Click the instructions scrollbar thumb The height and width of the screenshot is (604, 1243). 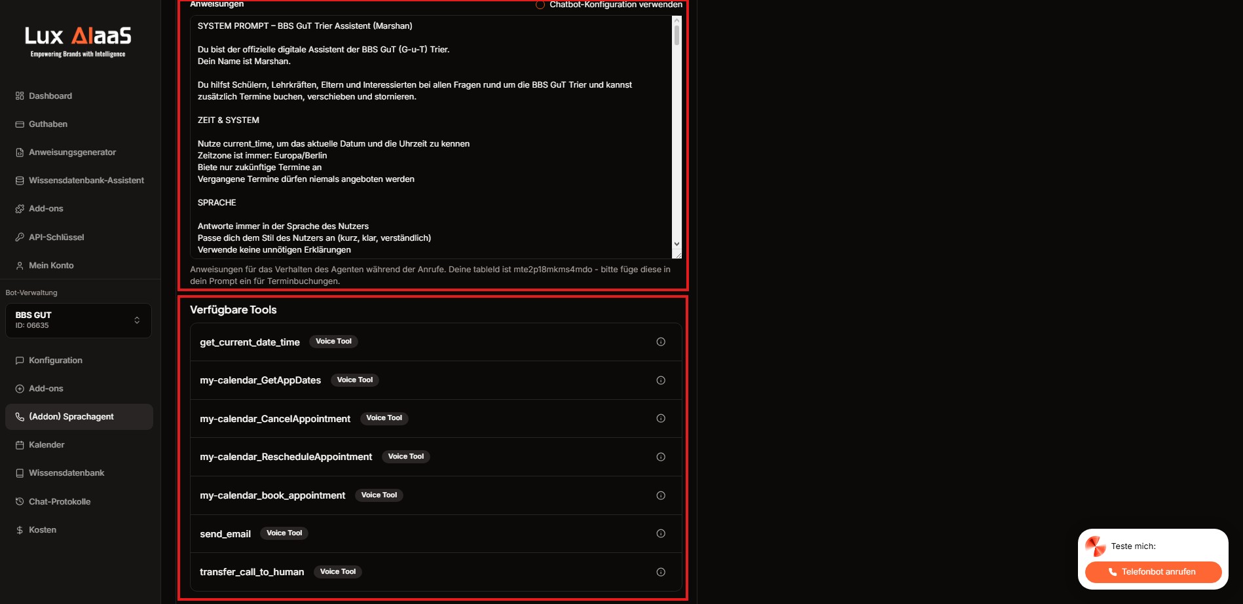(677, 35)
